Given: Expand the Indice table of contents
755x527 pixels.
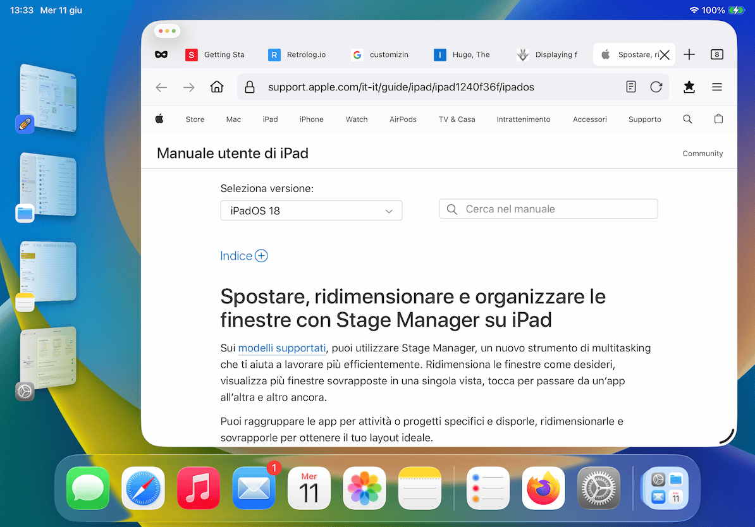Looking at the screenshot, I should pos(262,256).
